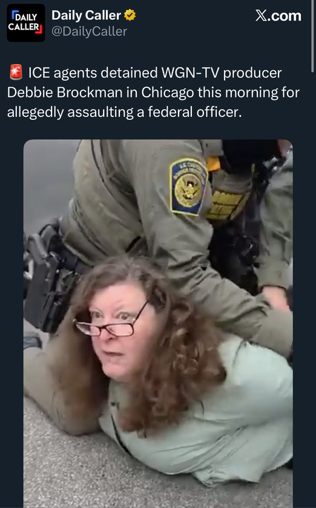
Task: Click the red siren emoji in the tweet
Action: tap(16, 72)
